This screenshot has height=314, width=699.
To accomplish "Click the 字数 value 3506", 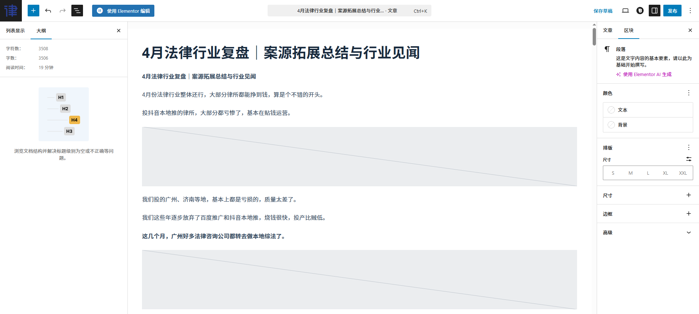I will click(x=43, y=58).
